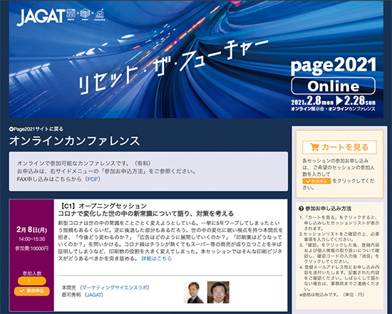Open the JAGAT link beside 郡司秀明
The width and height of the screenshot is (392, 314).
(x=94, y=295)
